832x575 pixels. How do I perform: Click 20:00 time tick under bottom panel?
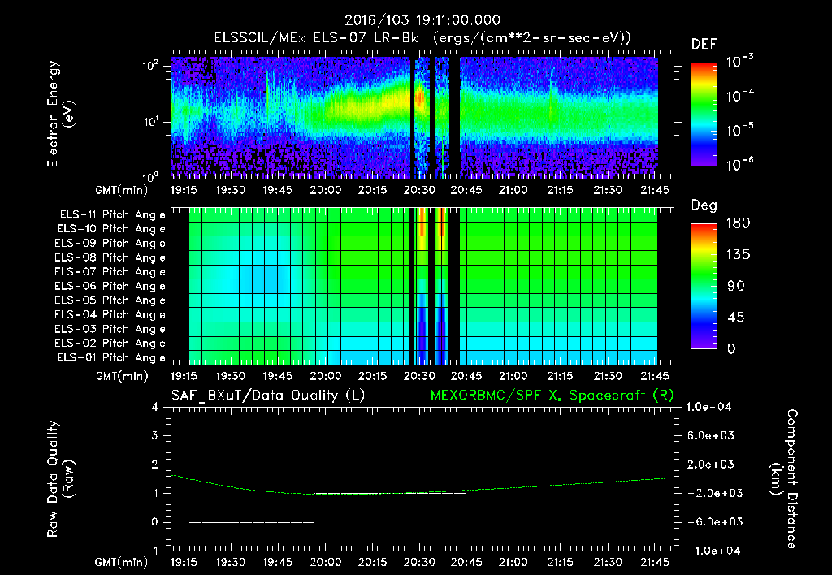pyautogui.click(x=325, y=562)
